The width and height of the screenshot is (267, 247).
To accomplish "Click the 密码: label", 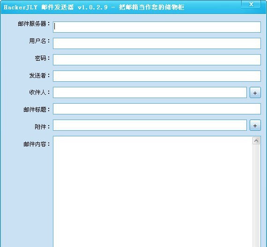I will pyautogui.click(x=43, y=58).
